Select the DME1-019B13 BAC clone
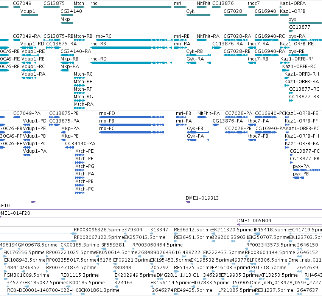Image resolution: width=322 pixels, height=296 pixels. [254, 202]
